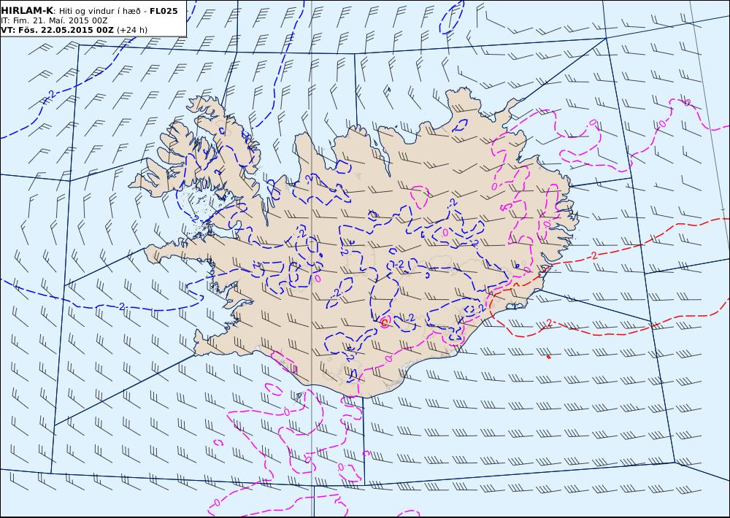The width and height of the screenshot is (730, 518).
Task: Click the tiny isolated red dot over the sea
Action: pyautogui.click(x=548, y=357)
